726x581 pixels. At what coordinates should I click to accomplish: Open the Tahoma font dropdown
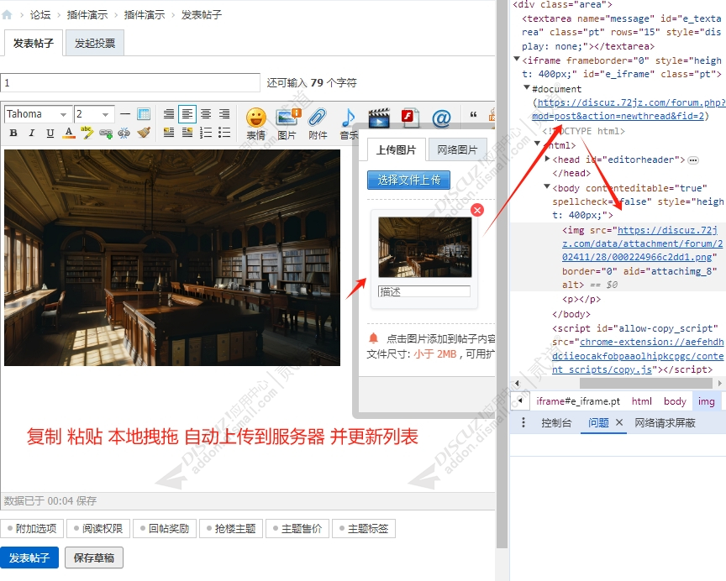pyautogui.click(x=39, y=114)
